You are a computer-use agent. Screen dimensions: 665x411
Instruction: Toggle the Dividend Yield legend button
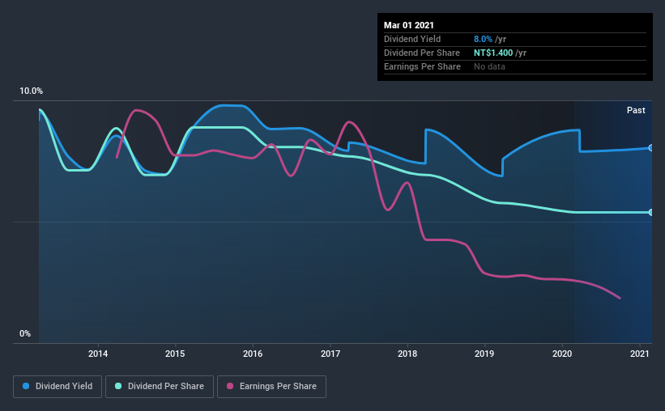[x=58, y=387]
